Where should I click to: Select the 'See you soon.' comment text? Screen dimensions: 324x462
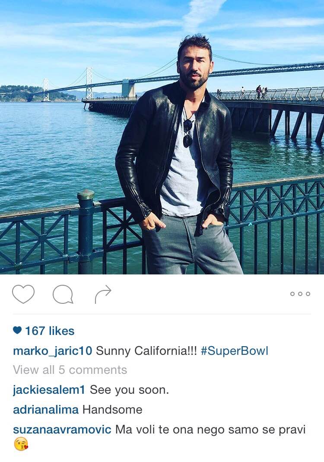[129, 390]
